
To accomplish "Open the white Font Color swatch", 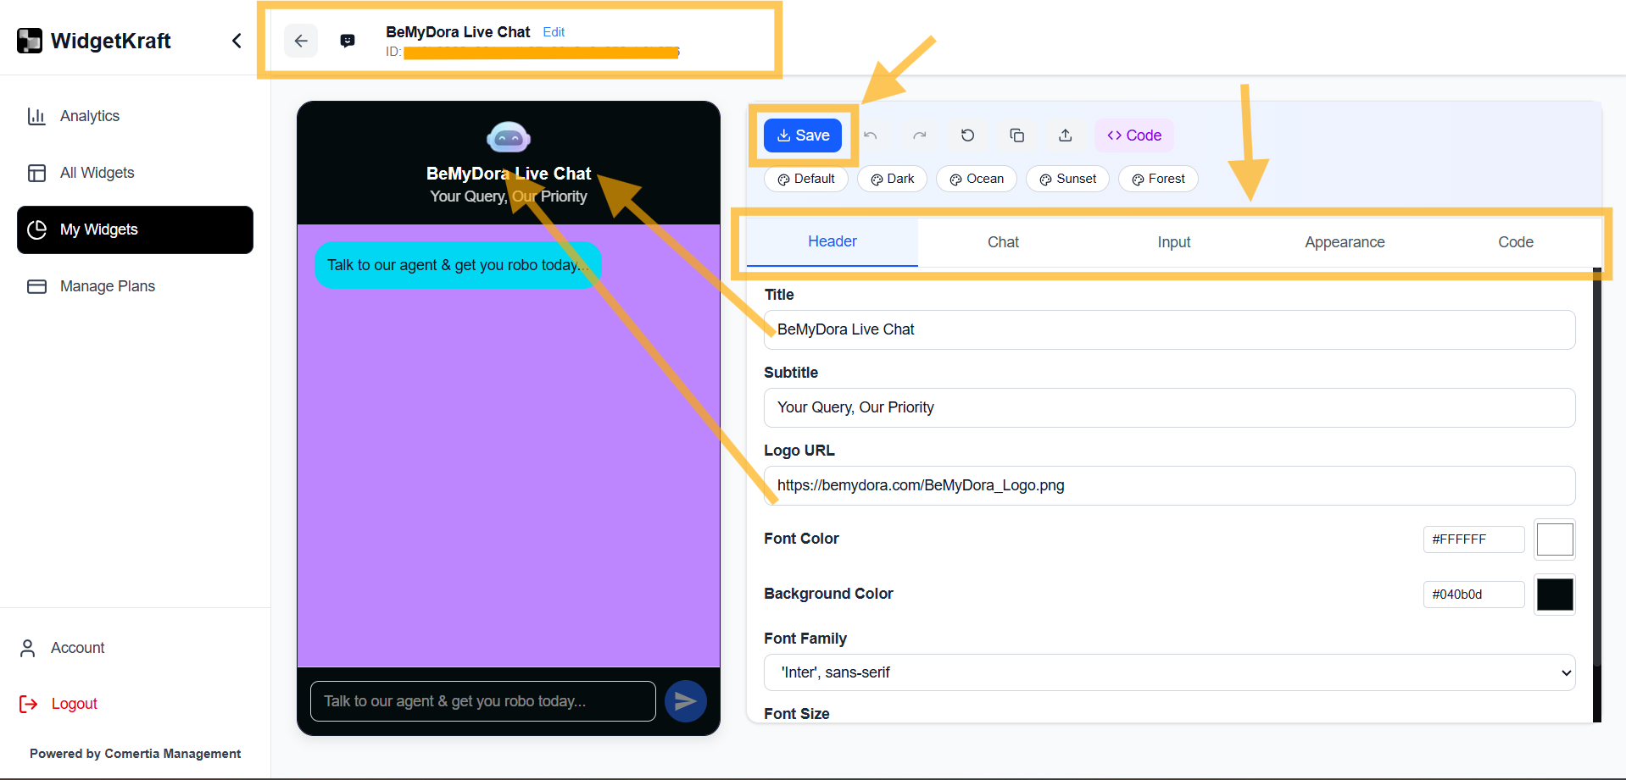I will click(x=1554, y=539).
